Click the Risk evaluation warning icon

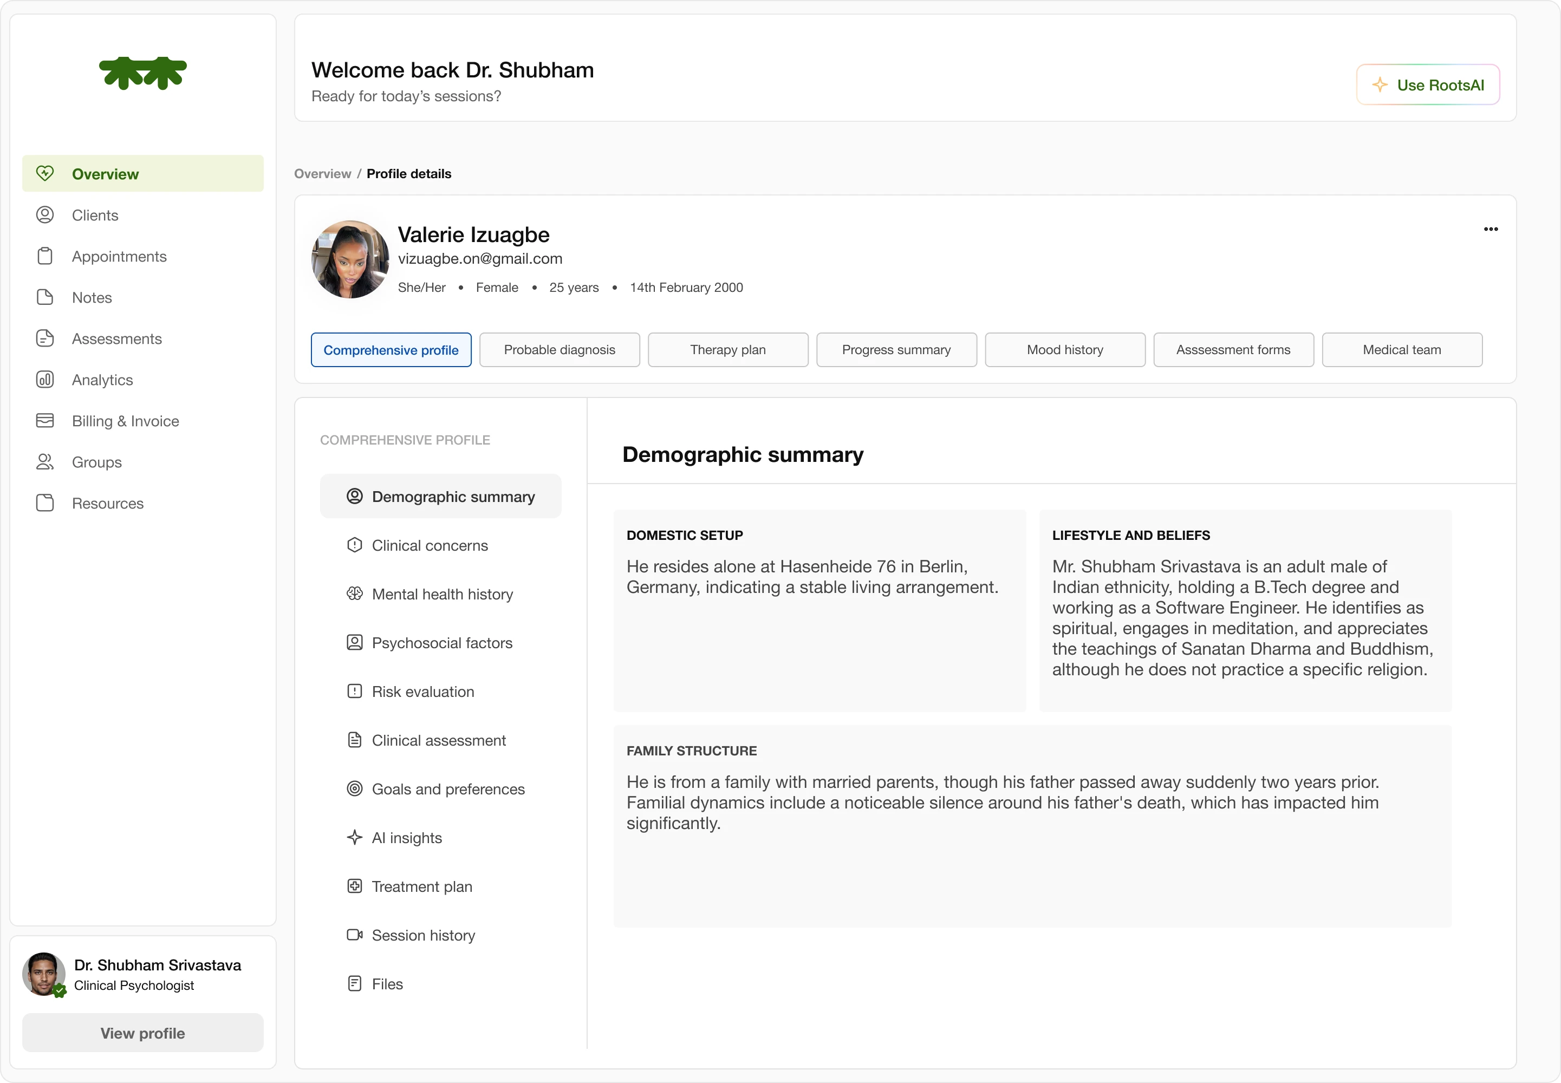point(355,691)
